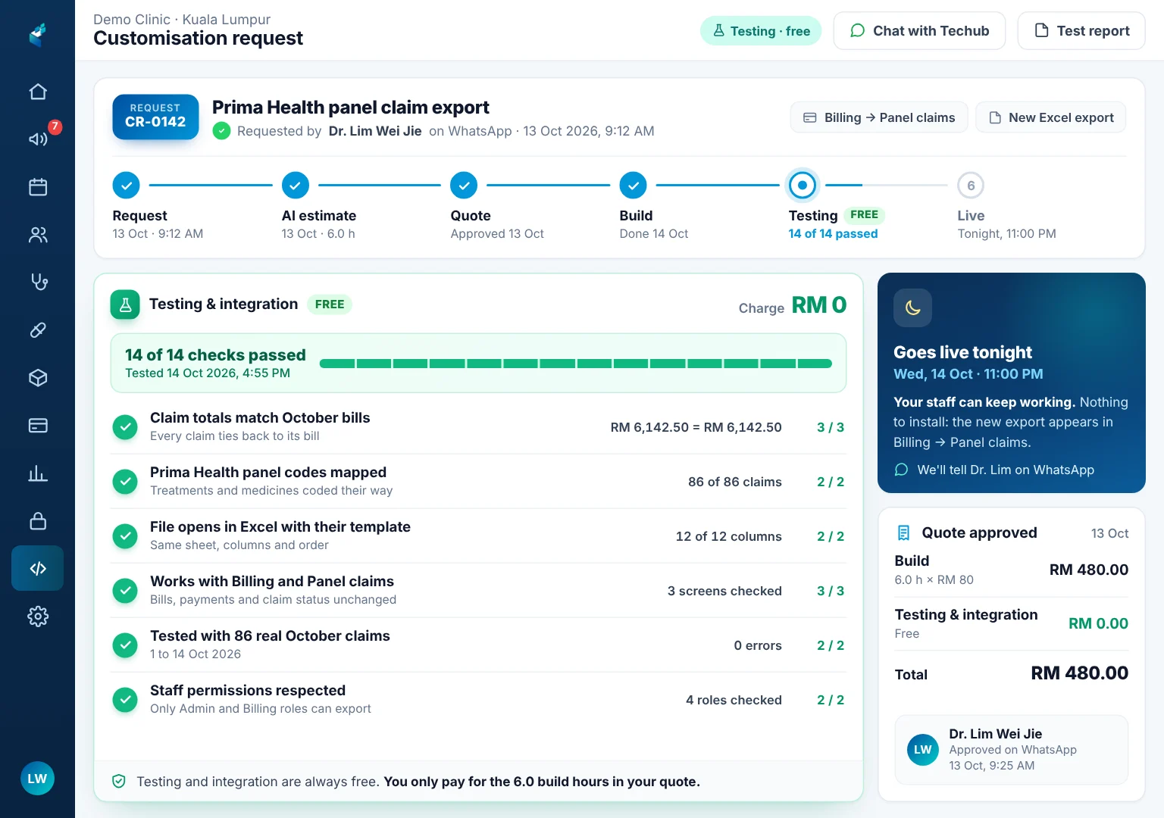This screenshot has width=1164, height=818.
Task: Click the Techub logo in sidebar
Action: click(38, 34)
